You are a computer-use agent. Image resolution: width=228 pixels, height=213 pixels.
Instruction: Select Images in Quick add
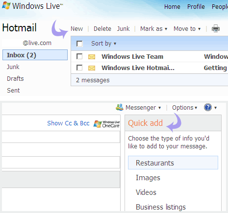[148, 178]
